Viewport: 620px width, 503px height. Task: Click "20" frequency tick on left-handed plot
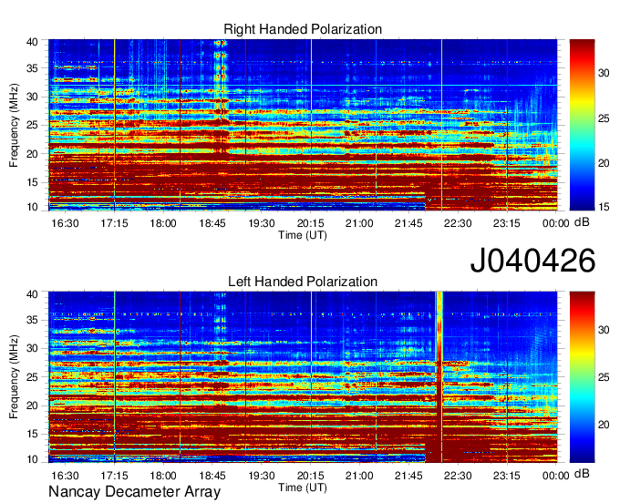point(32,405)
